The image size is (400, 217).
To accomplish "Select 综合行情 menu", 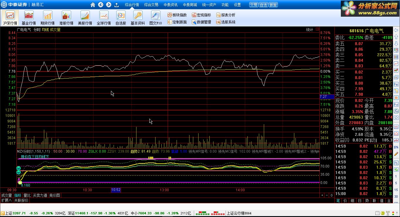I will point(132,5).
